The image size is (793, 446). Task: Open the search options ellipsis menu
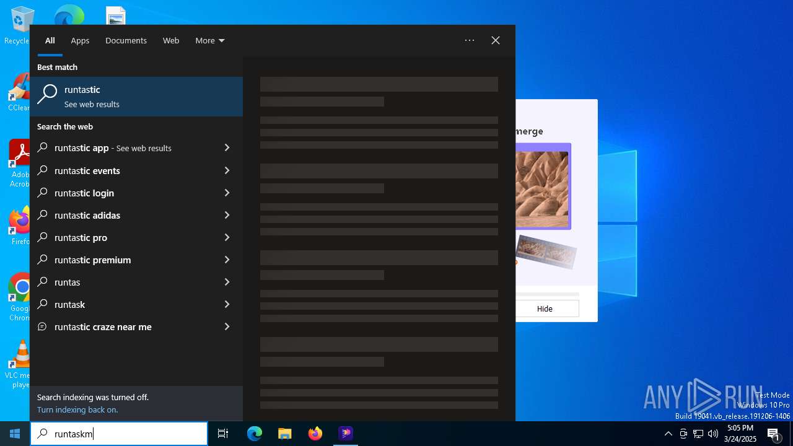click(x=470, y=40)
